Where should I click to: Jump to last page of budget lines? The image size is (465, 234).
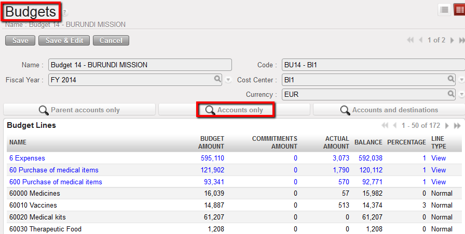pos(457,126)
